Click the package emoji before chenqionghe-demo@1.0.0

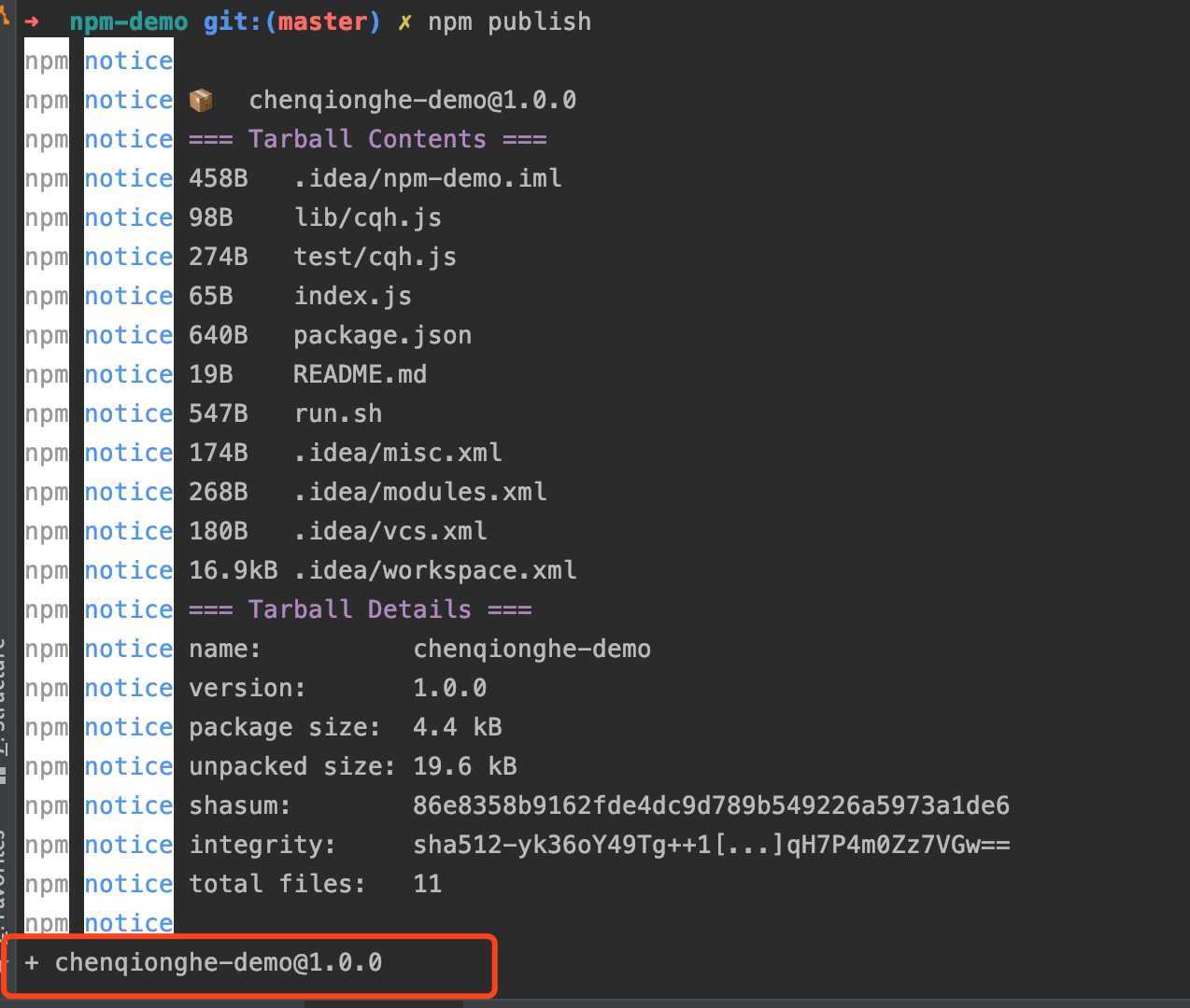201,100
